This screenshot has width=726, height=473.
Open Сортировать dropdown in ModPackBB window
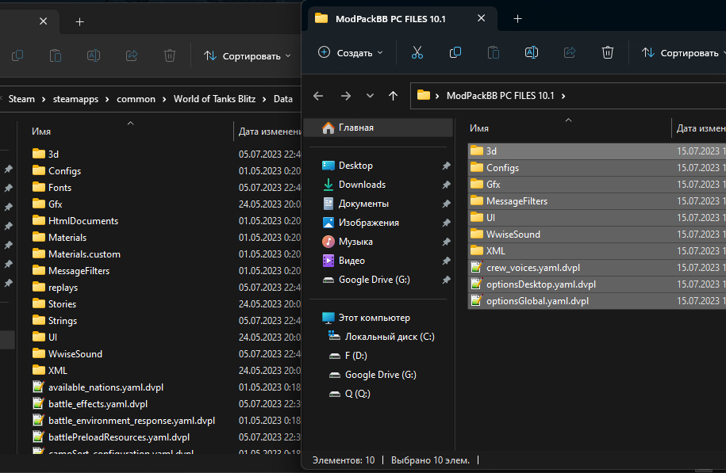click(x=683, y=53)
